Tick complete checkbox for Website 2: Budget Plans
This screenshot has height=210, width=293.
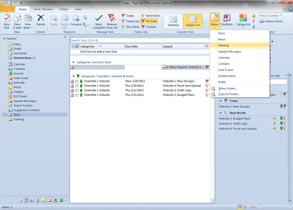[x=77, y=95]
